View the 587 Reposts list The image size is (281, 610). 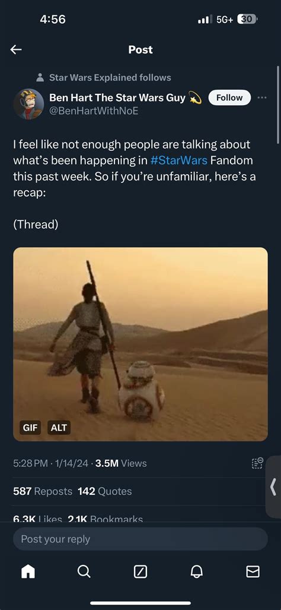43,491
